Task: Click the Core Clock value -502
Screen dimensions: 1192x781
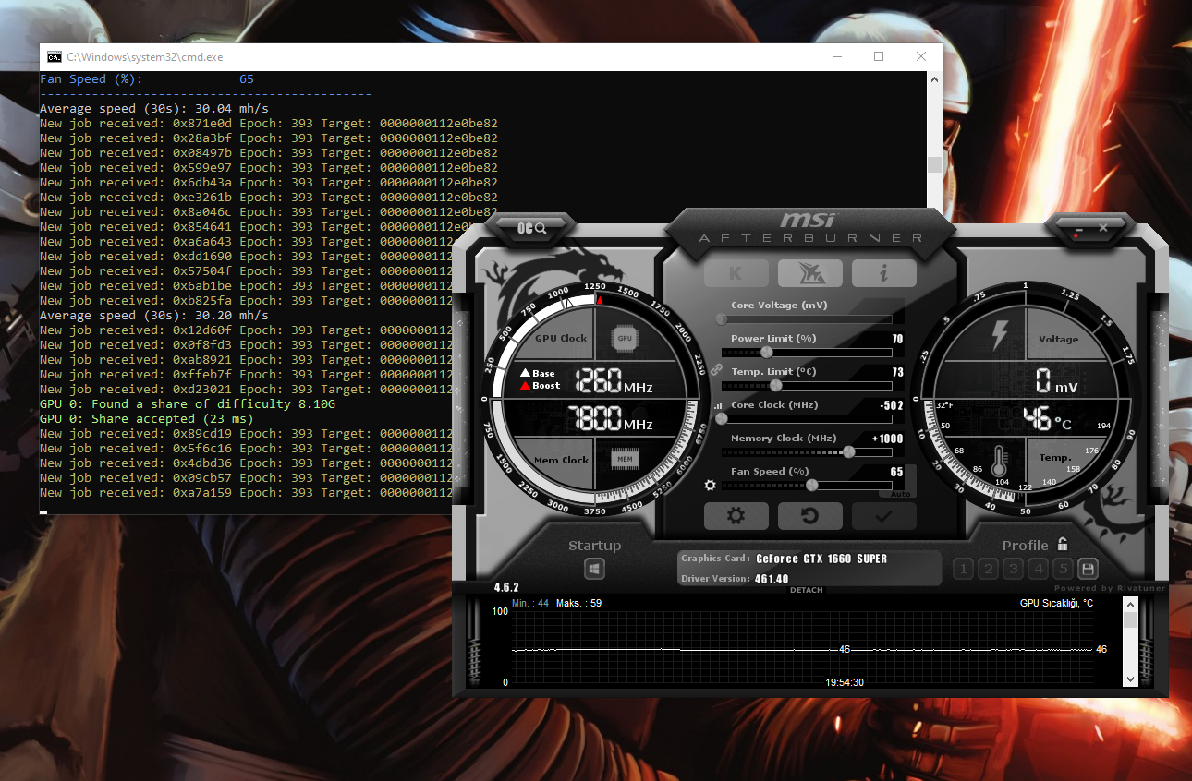Action: pyautogui.click(x=891, y=405)
